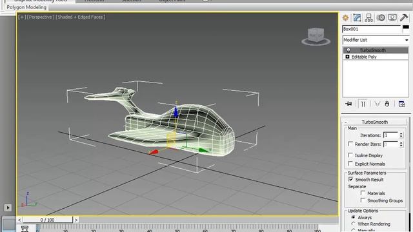
Task: Open the Hierarchy command panel tab
Action: (x=368, y=17)
